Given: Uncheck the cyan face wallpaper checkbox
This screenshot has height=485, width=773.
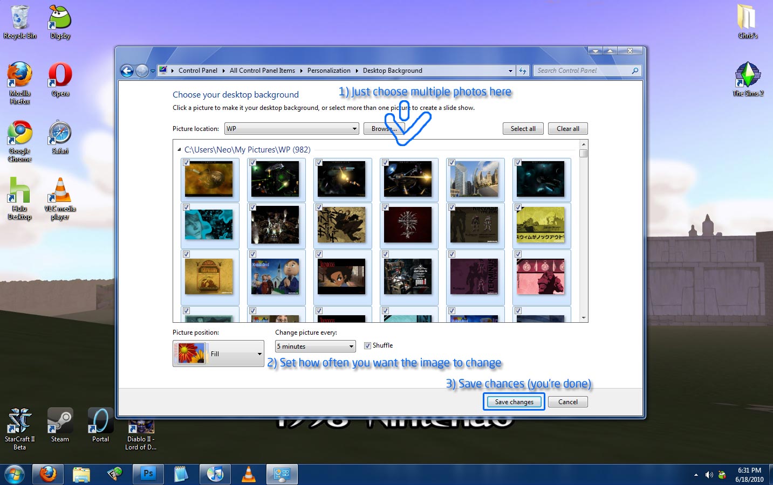Looking at the screenshot, I should (x=186, y=207).
